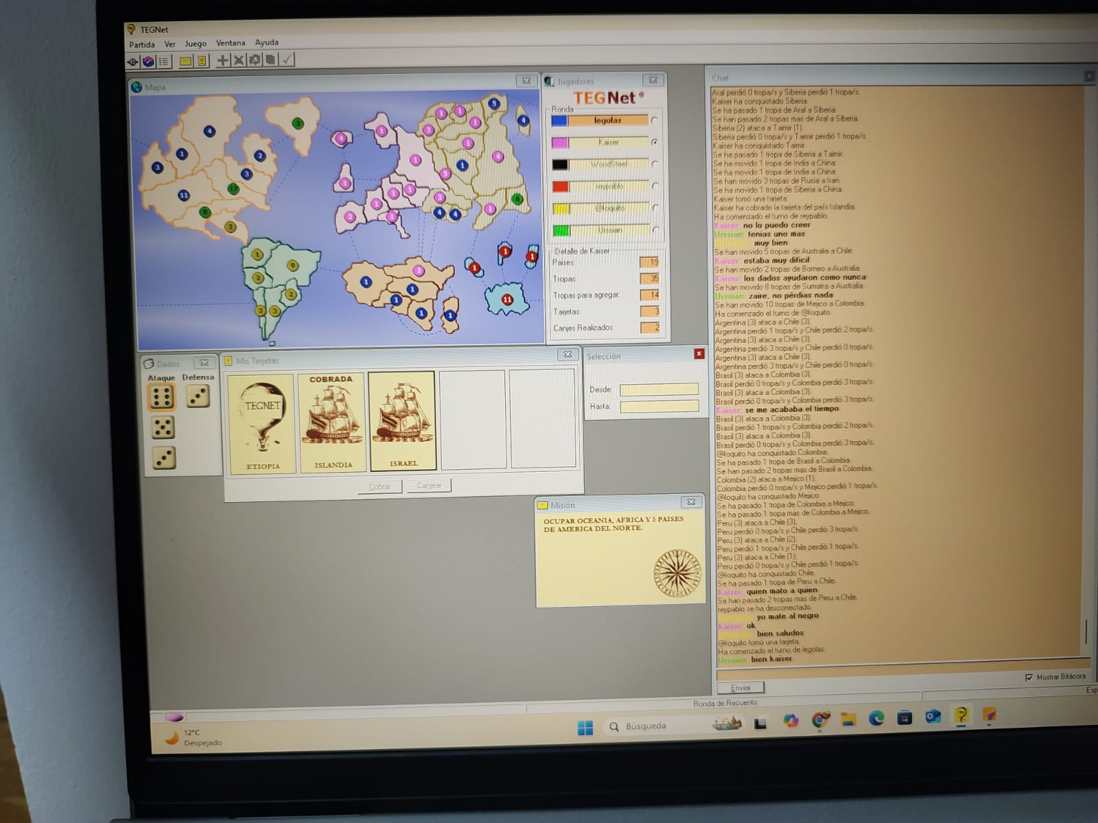This screenshot has height=823, width=1098.
Task: Click the Tropas para agregar value 14
Action: click(x=649, y=295)
